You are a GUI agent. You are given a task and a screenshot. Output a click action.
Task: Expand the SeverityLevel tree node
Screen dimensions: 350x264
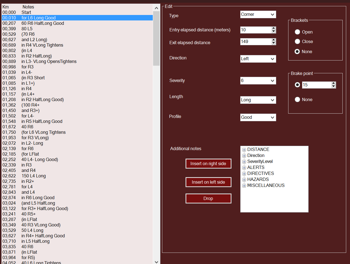pyautogui.click(x=244, y=162)
